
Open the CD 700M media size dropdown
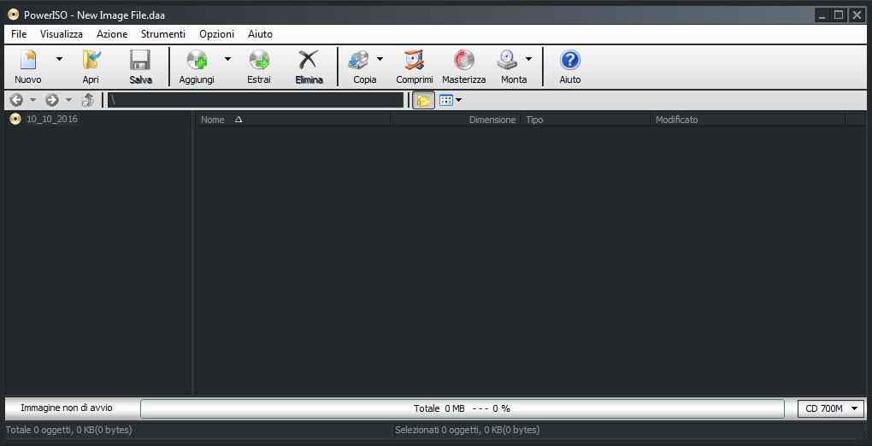coord(831,408)
